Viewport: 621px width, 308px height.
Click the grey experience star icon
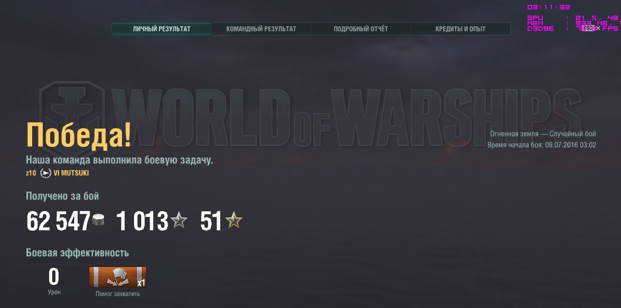point(179,221)
